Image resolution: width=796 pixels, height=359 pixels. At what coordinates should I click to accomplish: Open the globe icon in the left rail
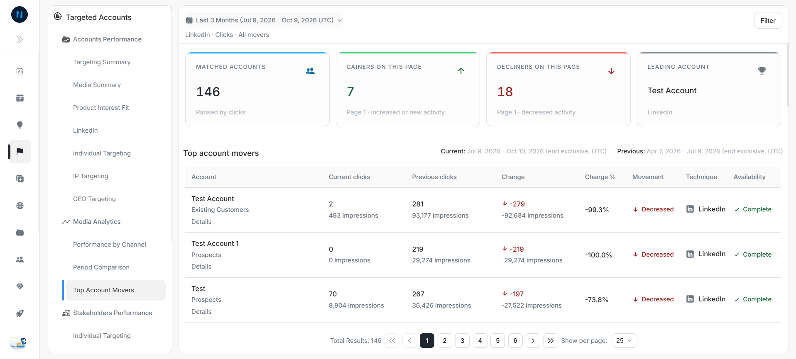pos(20,206)
